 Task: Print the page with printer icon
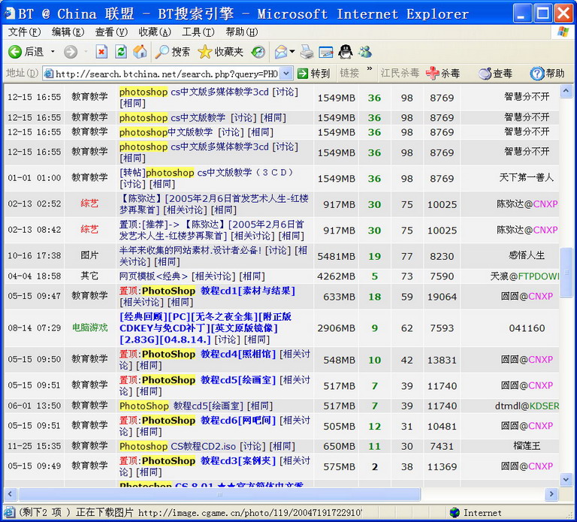point(307,52)
